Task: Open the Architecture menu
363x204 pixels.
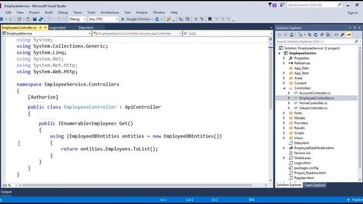Action: [109, 12]
